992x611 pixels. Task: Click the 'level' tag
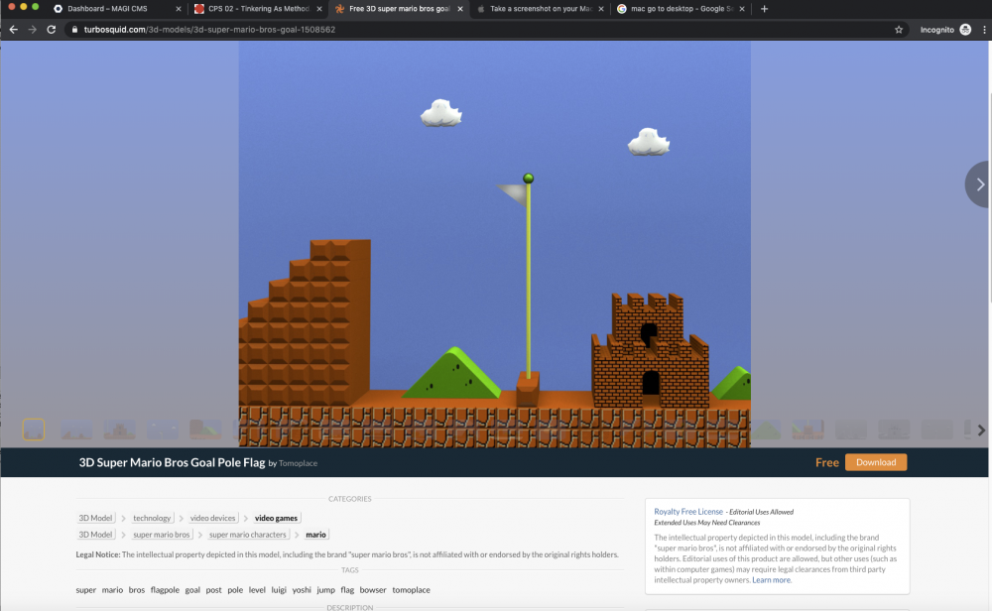[x=257, y=590]
